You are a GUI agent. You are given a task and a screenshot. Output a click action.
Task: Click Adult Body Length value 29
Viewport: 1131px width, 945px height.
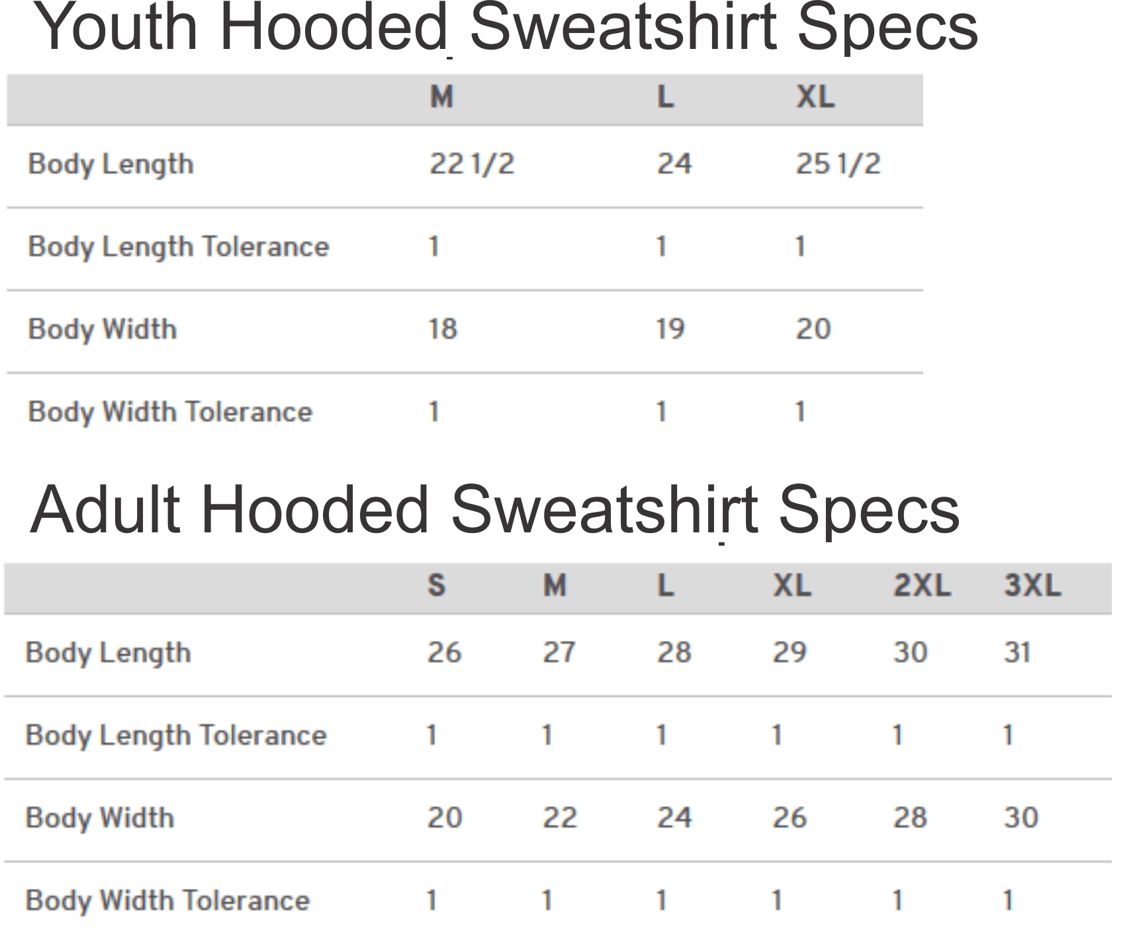pos(790,653)
